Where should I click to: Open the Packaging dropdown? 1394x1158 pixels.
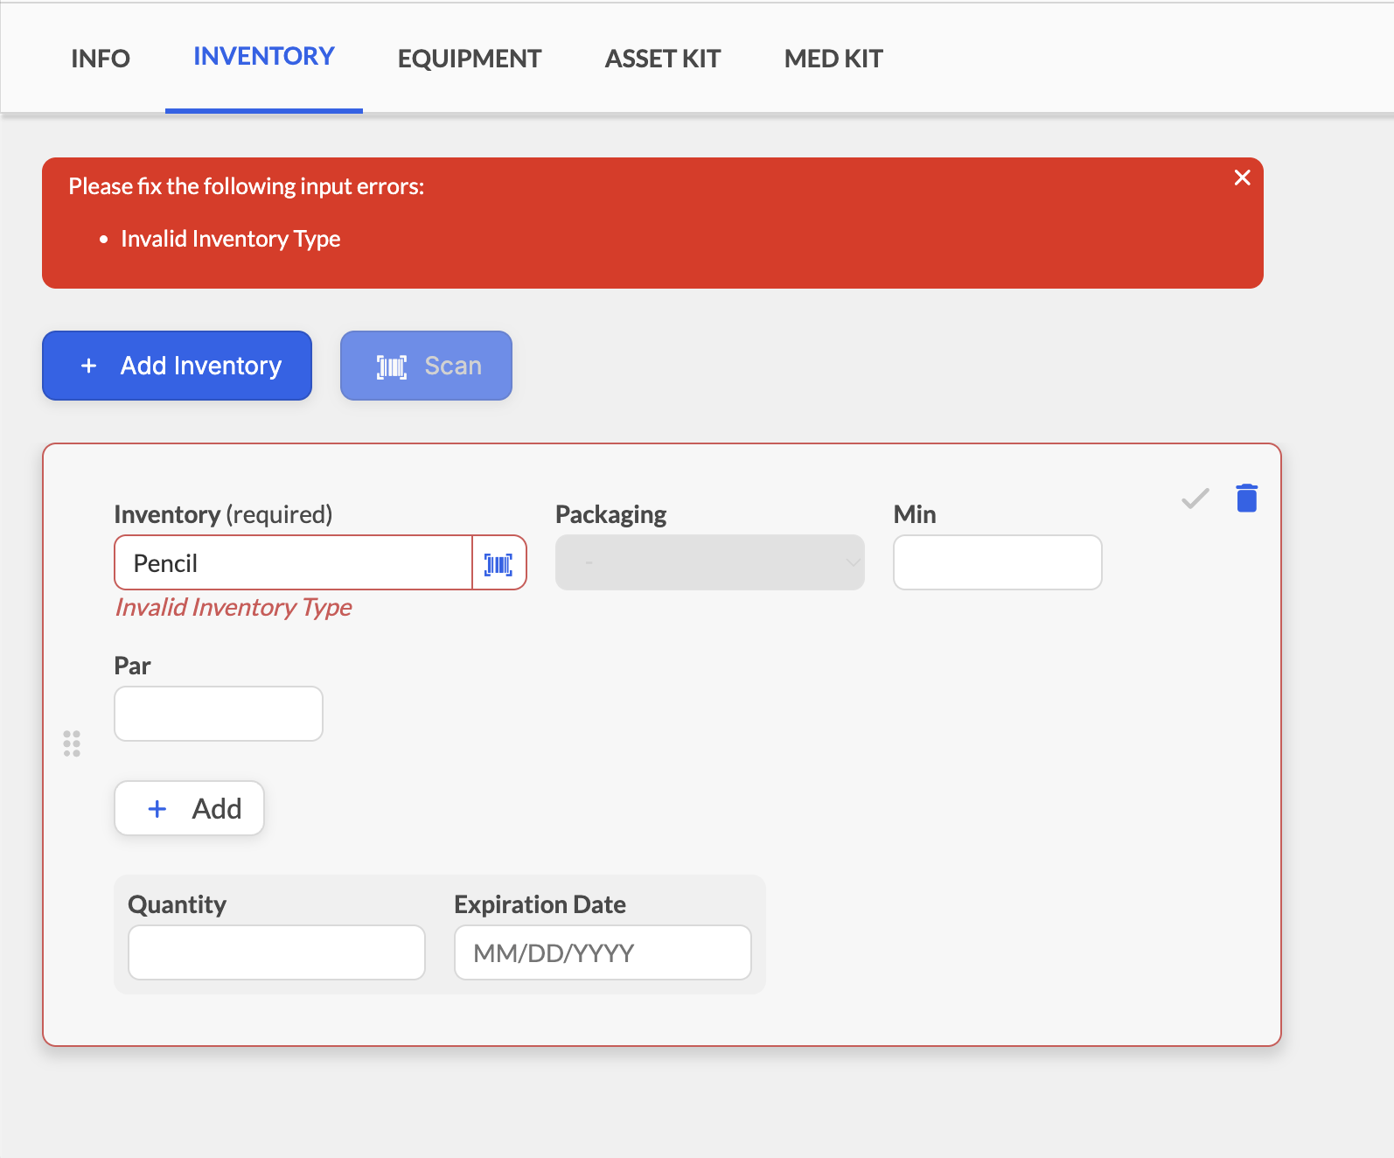coord(710,562)
